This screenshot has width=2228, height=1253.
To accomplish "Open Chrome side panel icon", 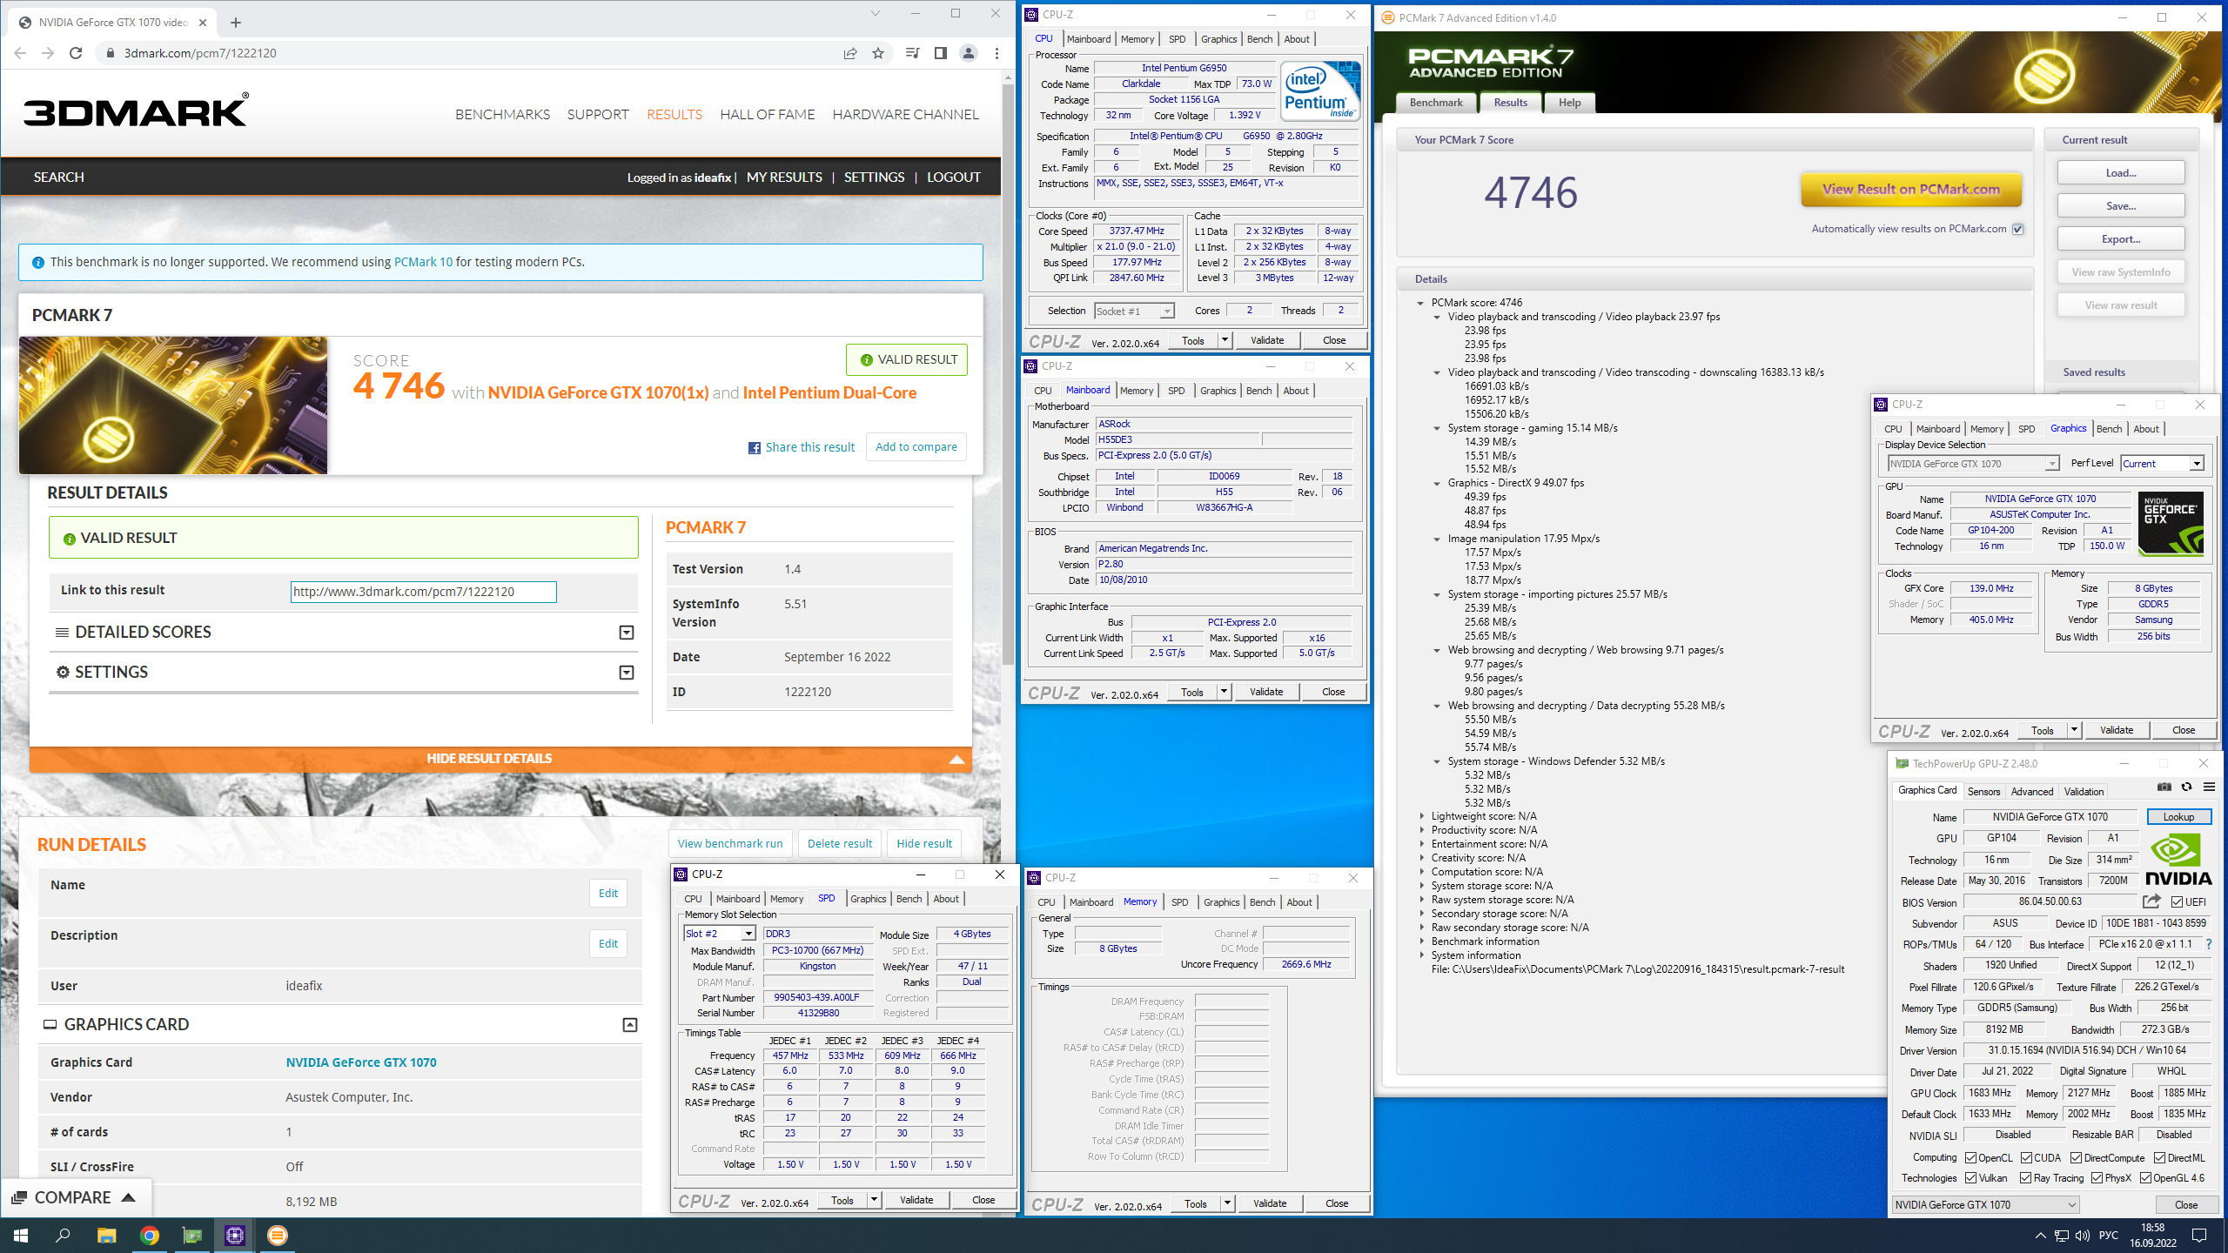I will 940,53.
